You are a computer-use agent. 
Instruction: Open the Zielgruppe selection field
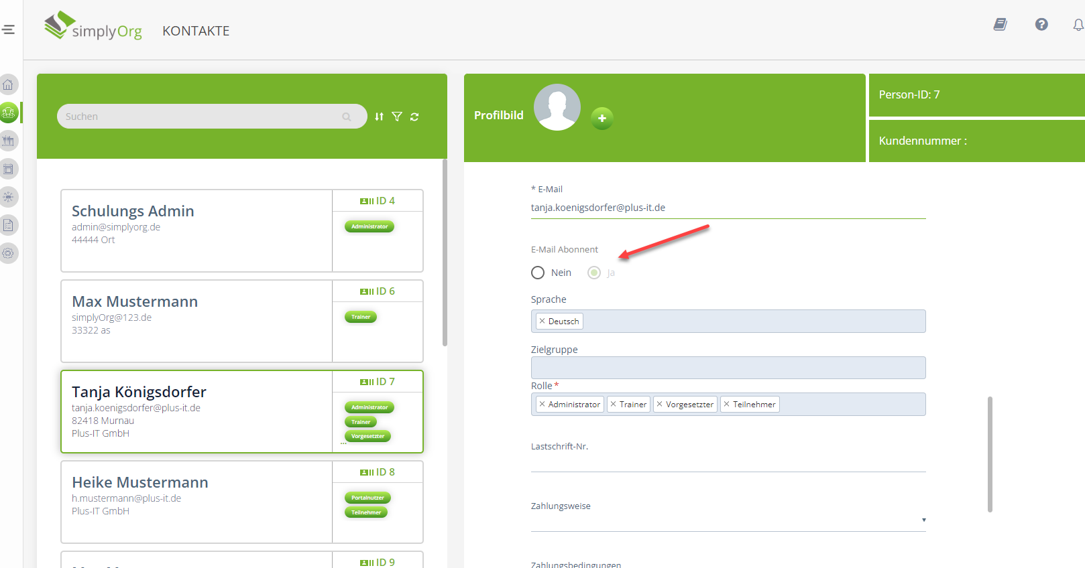pos(728,368)
